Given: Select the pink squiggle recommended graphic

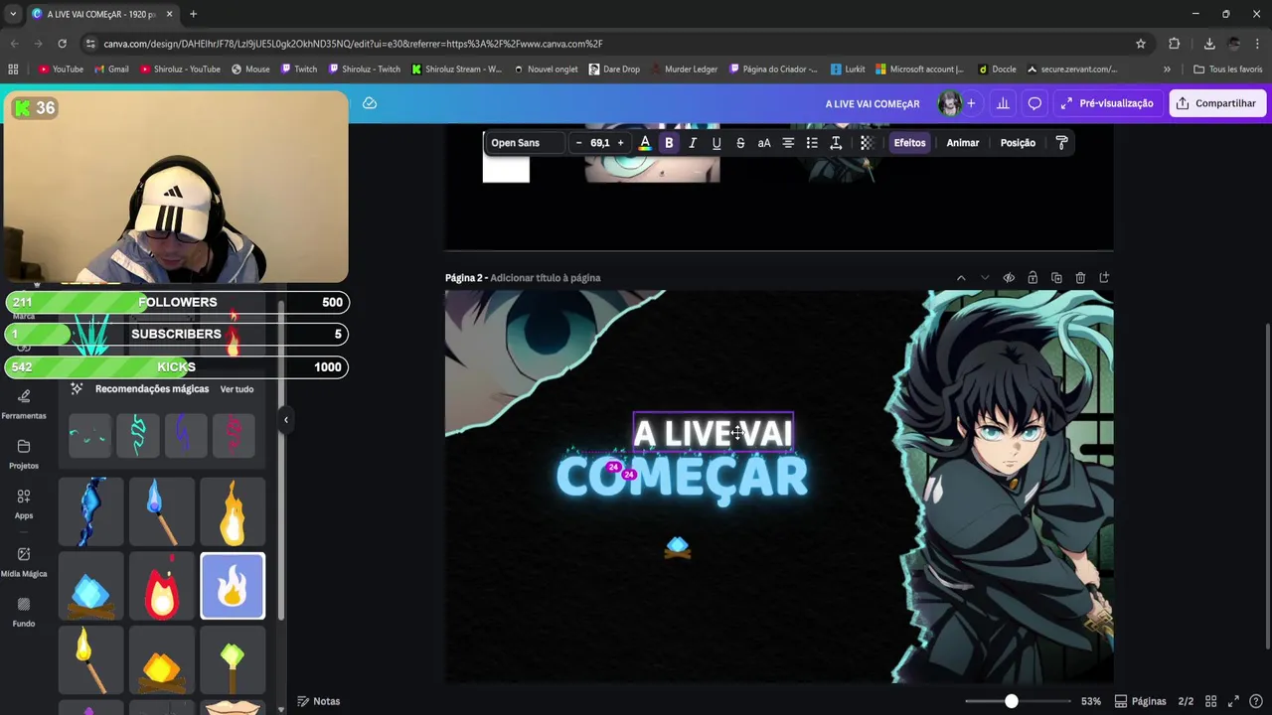Looking at the screenshot, I should pyautogui.click(x=234, y=435).
